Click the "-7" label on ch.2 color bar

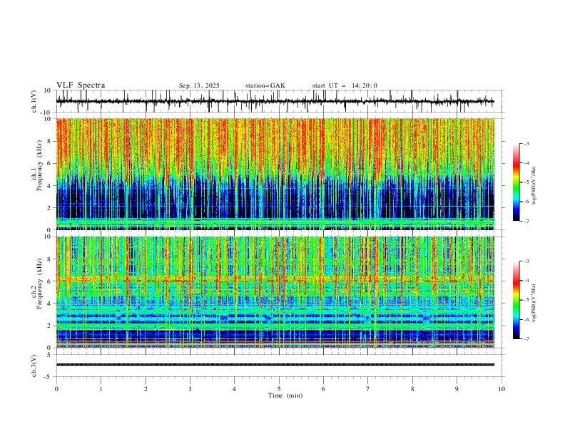pyautogui.click(x=526, y=339)
